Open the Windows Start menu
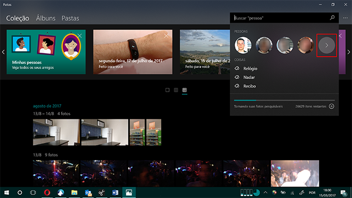The width and height of the screenshot is (352, 198). pos(6,193)
